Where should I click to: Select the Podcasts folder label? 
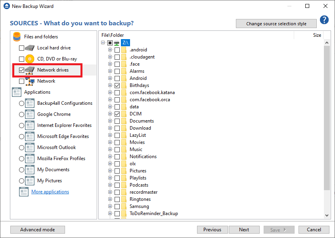point(139,185)
